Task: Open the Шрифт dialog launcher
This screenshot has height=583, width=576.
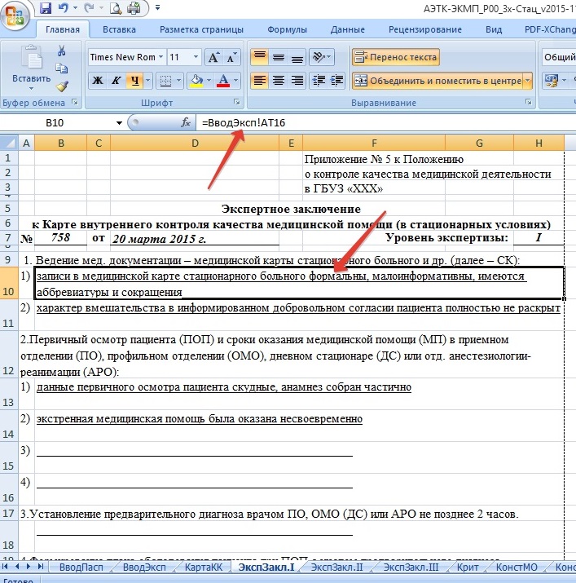Action: [237, 102]
